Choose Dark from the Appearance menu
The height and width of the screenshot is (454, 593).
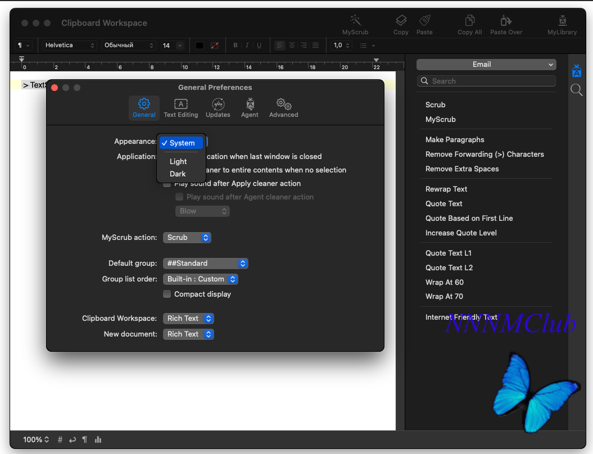pos(178,174)
